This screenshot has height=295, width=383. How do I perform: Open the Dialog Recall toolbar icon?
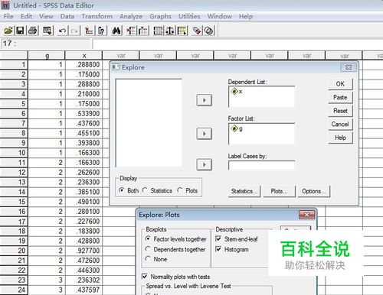47,31
